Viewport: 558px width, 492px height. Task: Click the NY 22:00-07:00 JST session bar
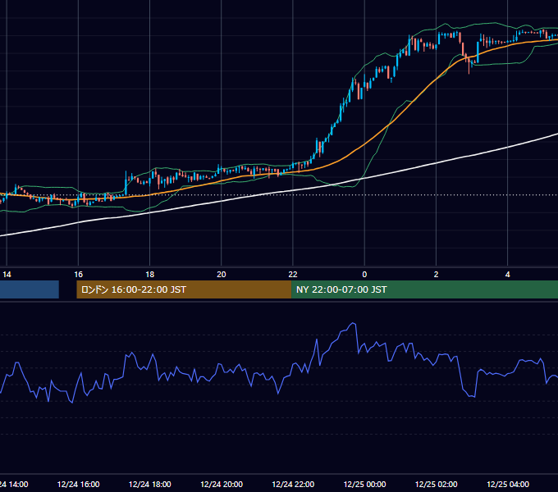[x=424, y=289]
